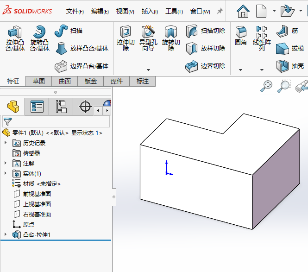
Task: Open the View 视图(V) menu
Action: pos(125,11)
